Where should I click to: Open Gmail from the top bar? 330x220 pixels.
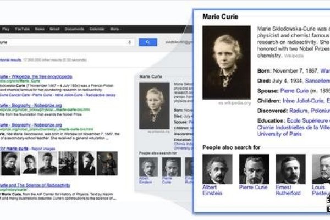click(x=54, y=29)
